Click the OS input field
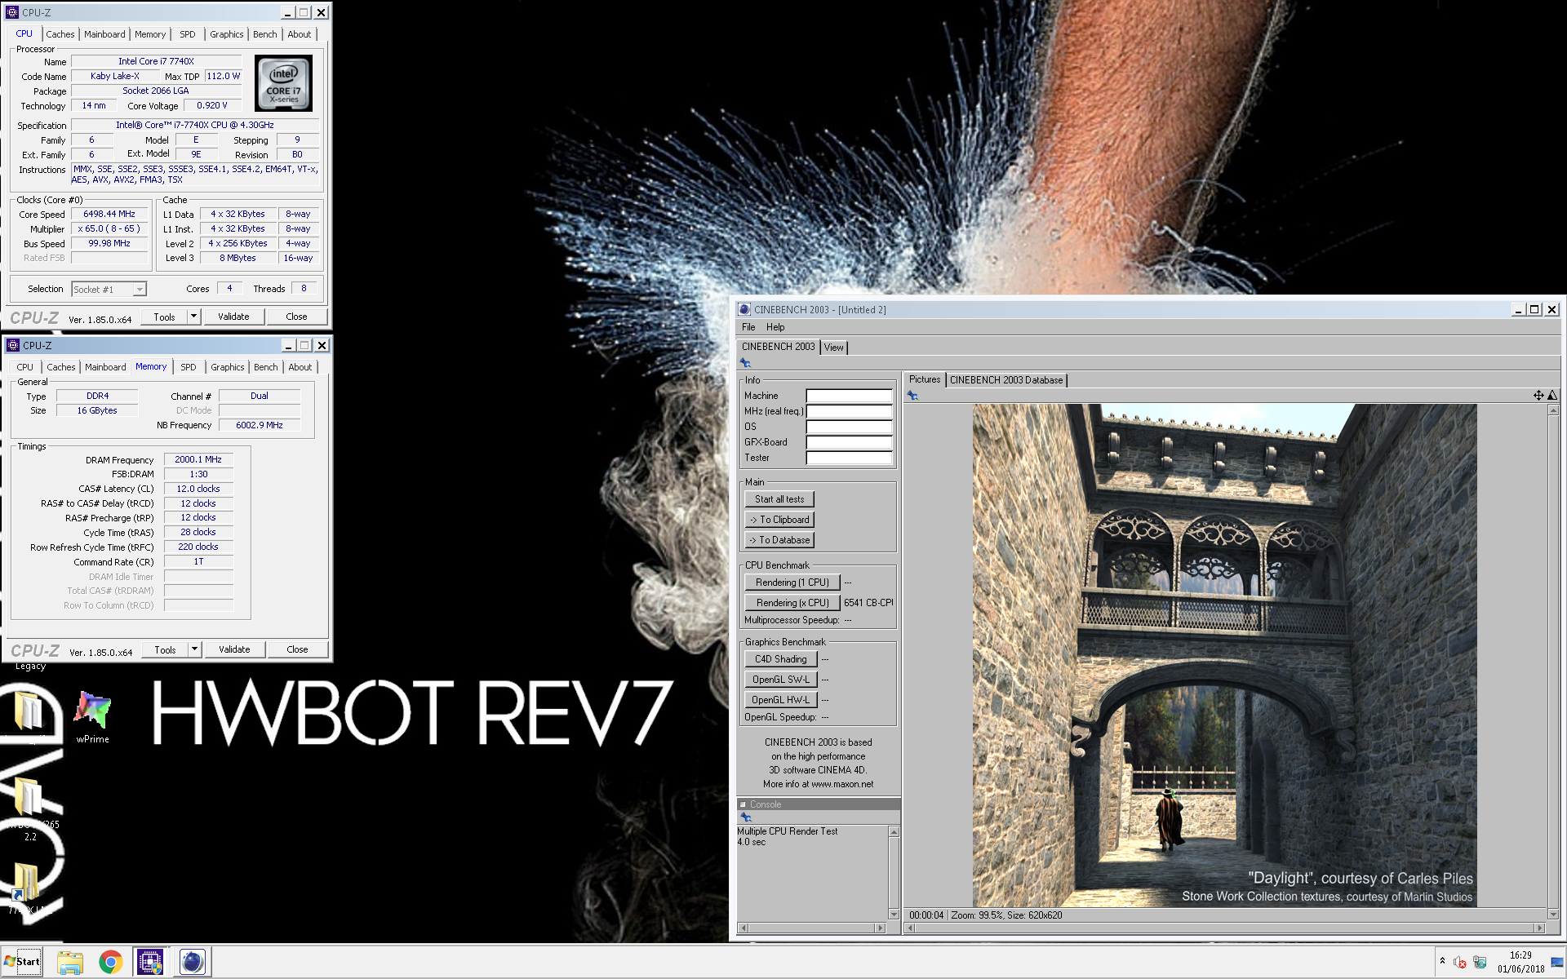This screenshot has height=979, width=1567. coord(849,427)
